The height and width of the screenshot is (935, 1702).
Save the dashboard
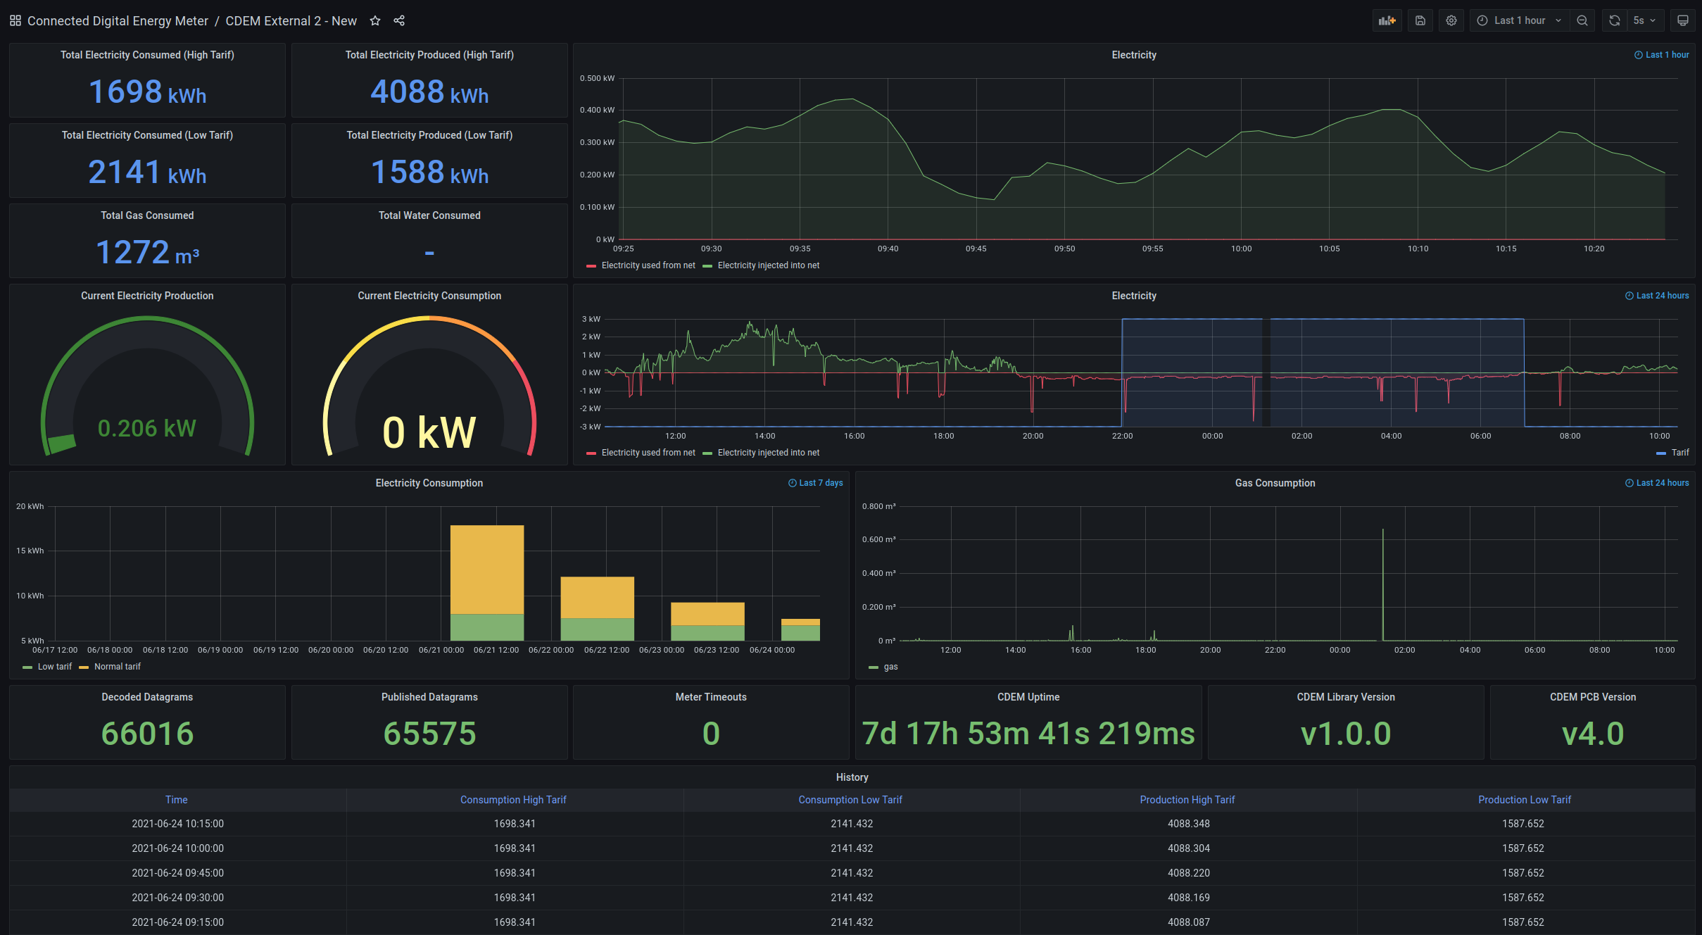click(1420, 20)
